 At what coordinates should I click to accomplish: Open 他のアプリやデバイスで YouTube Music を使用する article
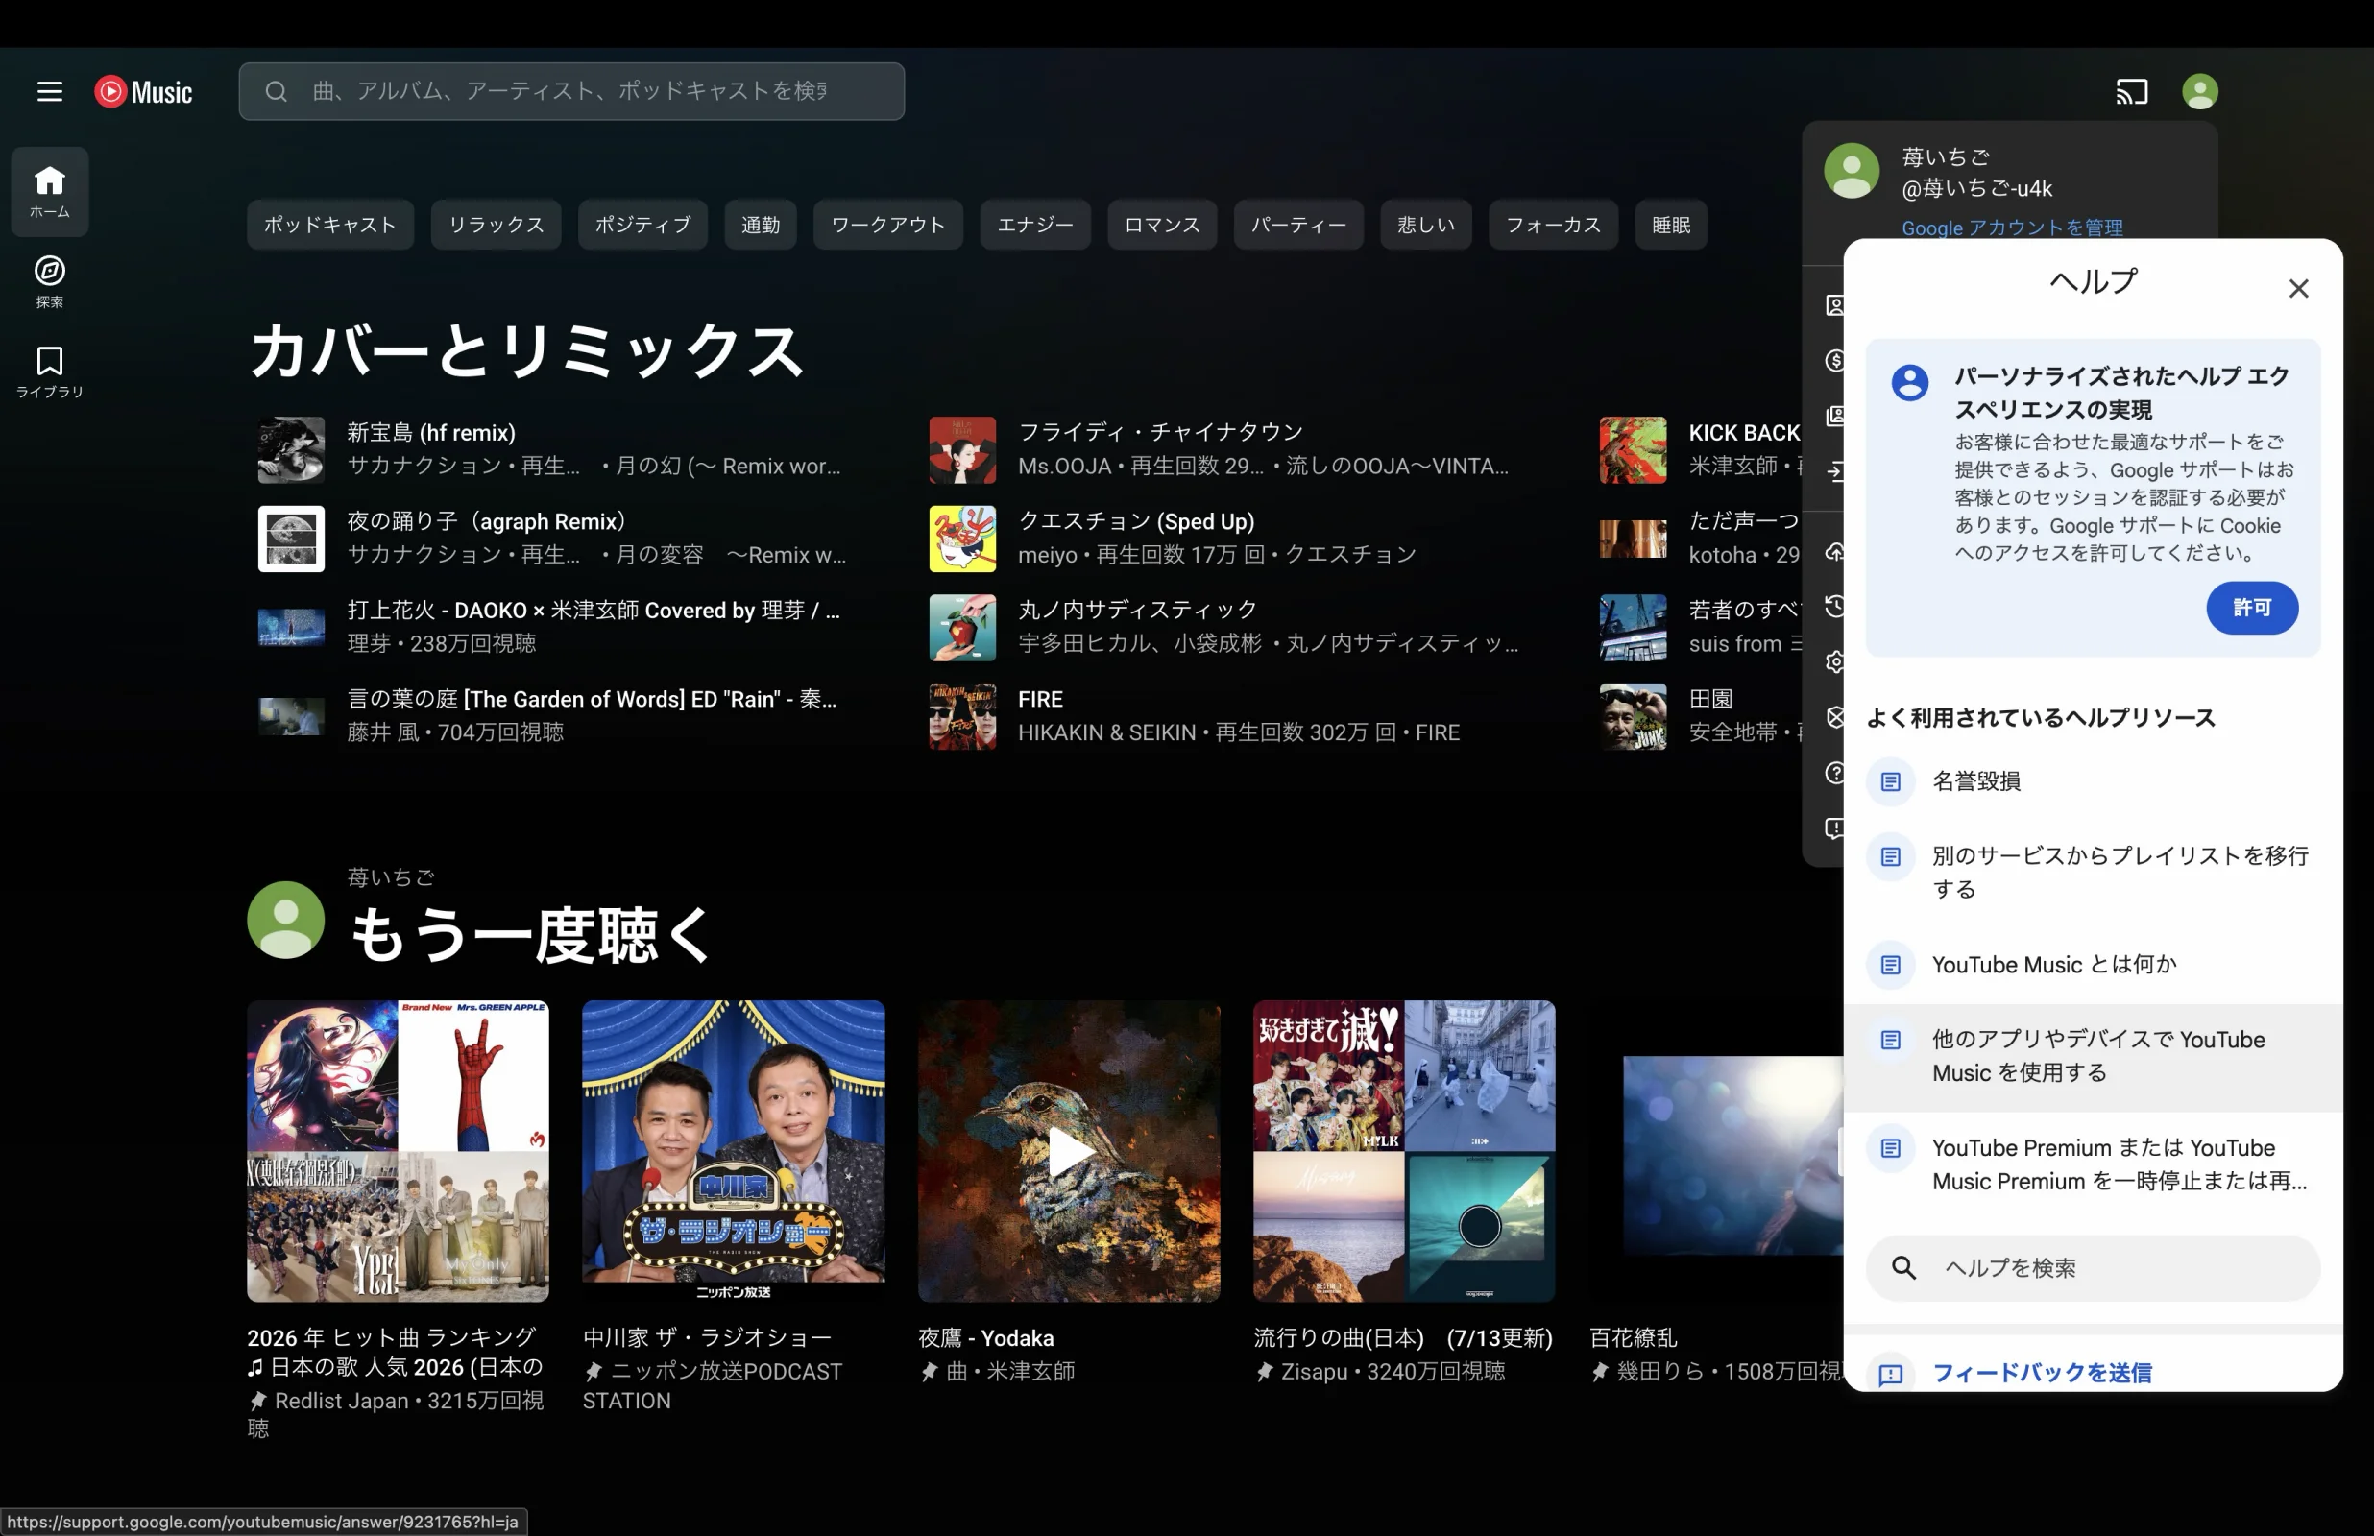(x=2093, y=1056)
